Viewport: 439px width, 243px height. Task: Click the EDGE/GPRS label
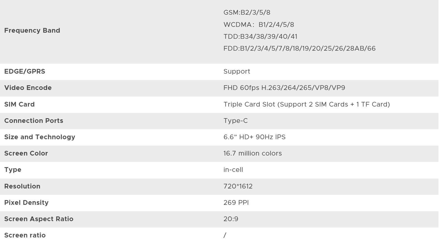tap(25, 71)
